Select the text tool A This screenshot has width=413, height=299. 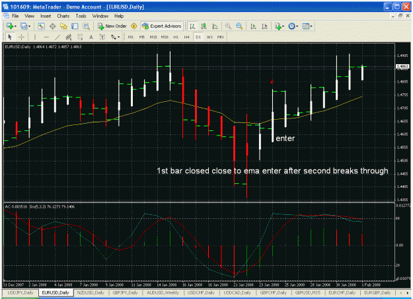pyautogui.click(x=91, y=37)
